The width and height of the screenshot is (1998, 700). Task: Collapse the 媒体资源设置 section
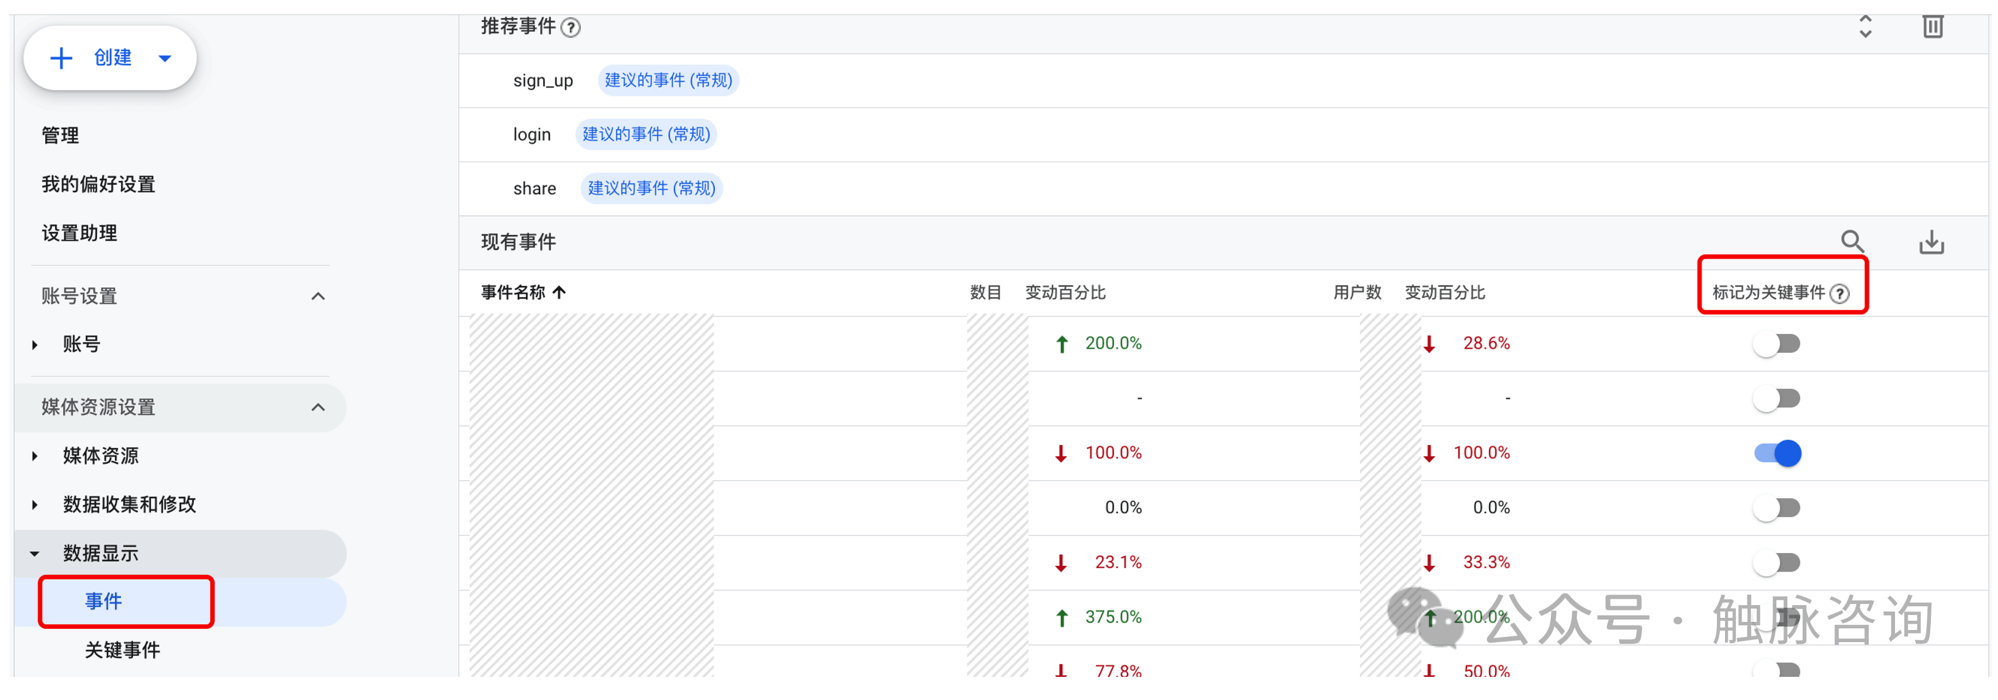click(x=318, y=407)
